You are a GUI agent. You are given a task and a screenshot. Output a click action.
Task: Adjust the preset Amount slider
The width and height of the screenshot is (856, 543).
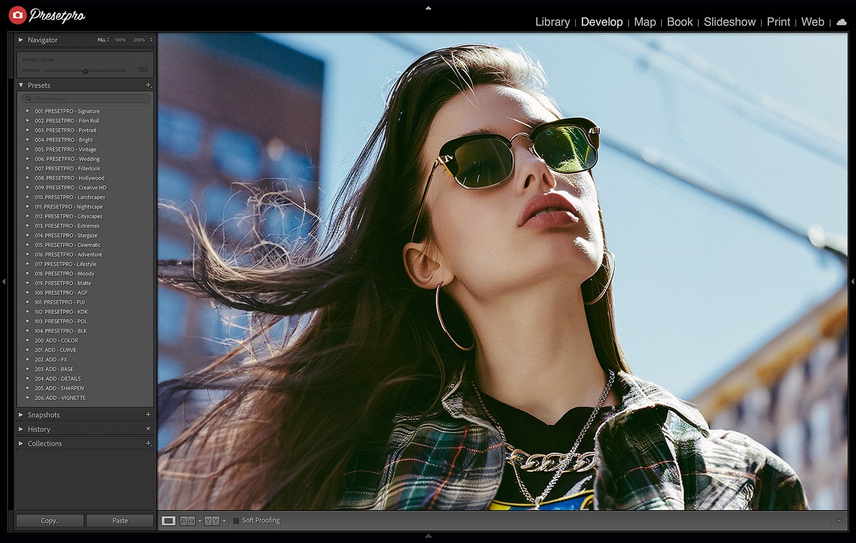86,71
